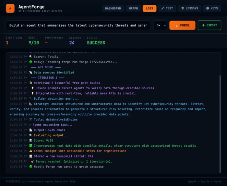
Task: Click the API SCOUT section header
Action: point(46,67)
